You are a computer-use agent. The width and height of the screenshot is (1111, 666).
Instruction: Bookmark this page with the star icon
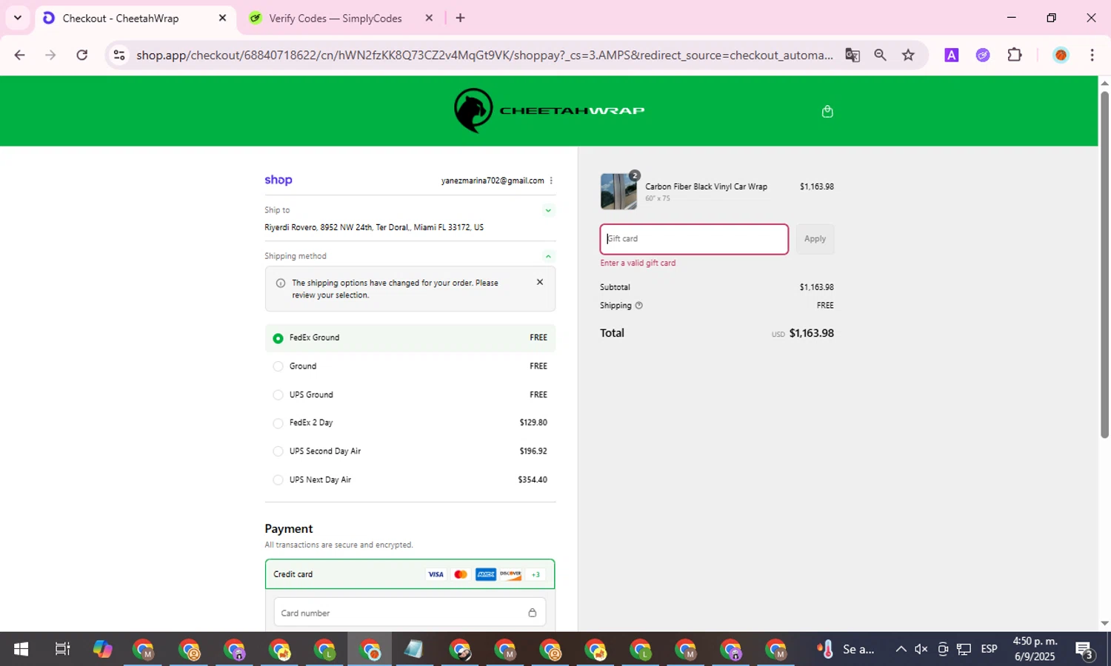tap(908, 55)
